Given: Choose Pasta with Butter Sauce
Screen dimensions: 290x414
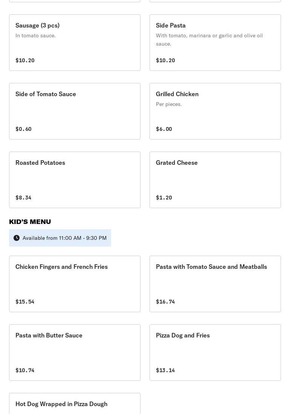Looking at the screenshot, I should (x=75, y=352).
